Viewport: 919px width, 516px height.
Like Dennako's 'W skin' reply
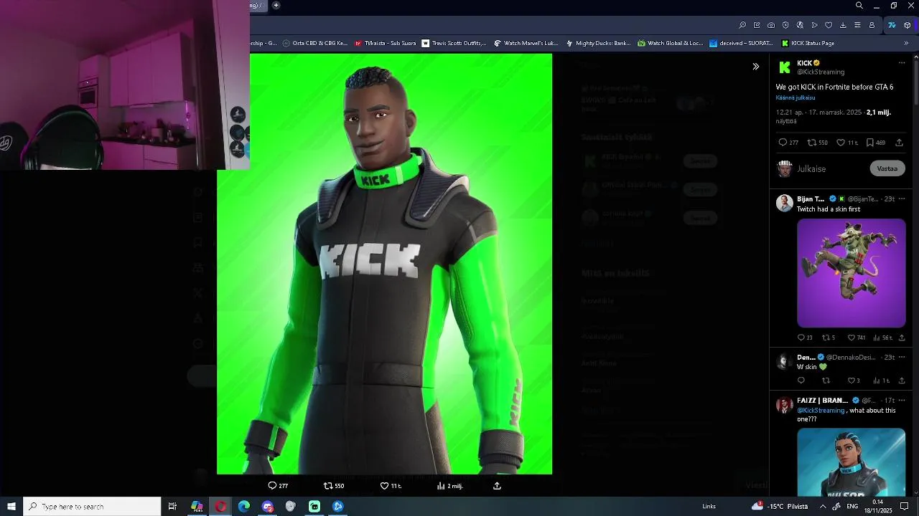click(x=854, y=381)
